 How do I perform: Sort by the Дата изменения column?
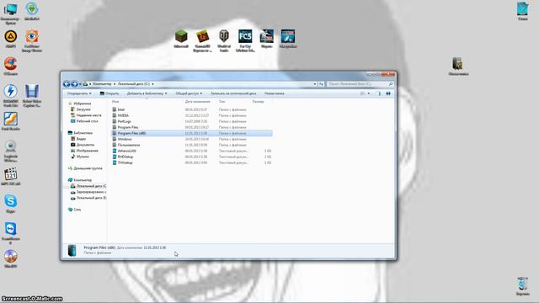pos(198,102)
